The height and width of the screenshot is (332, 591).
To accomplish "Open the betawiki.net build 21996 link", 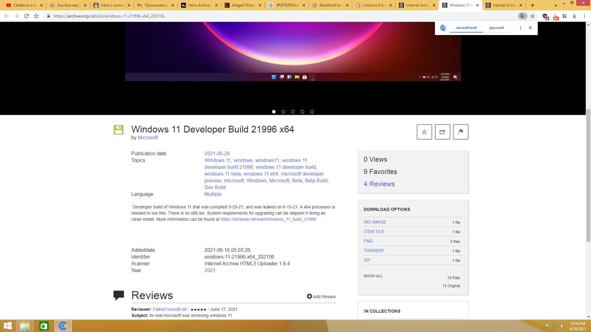I will [268, 219].
